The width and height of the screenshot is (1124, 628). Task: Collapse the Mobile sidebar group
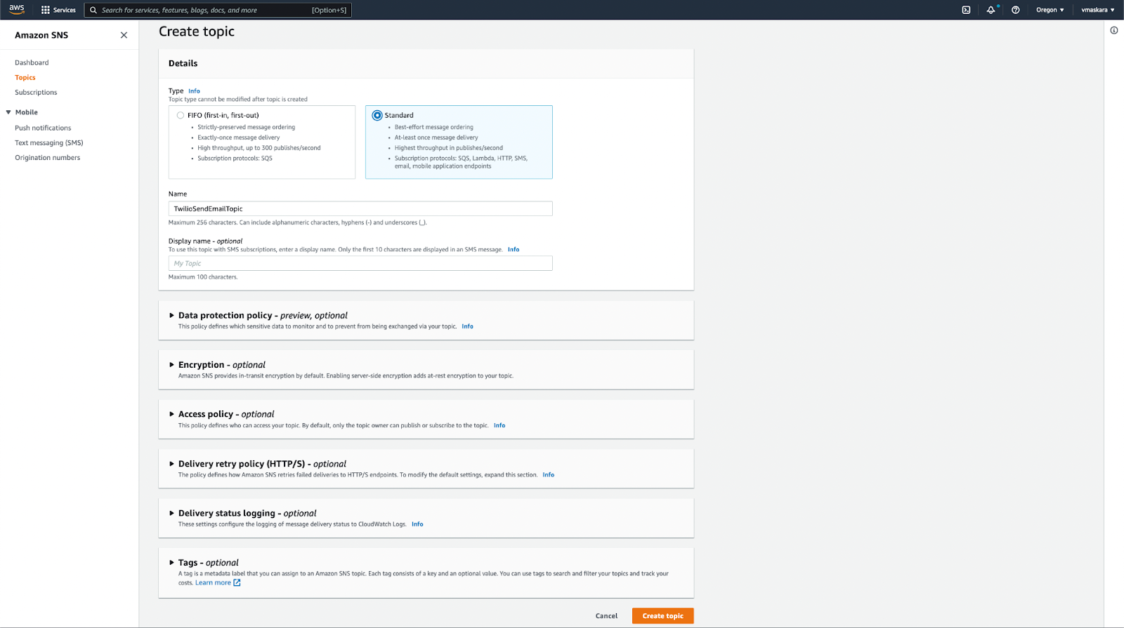point(8,112)
